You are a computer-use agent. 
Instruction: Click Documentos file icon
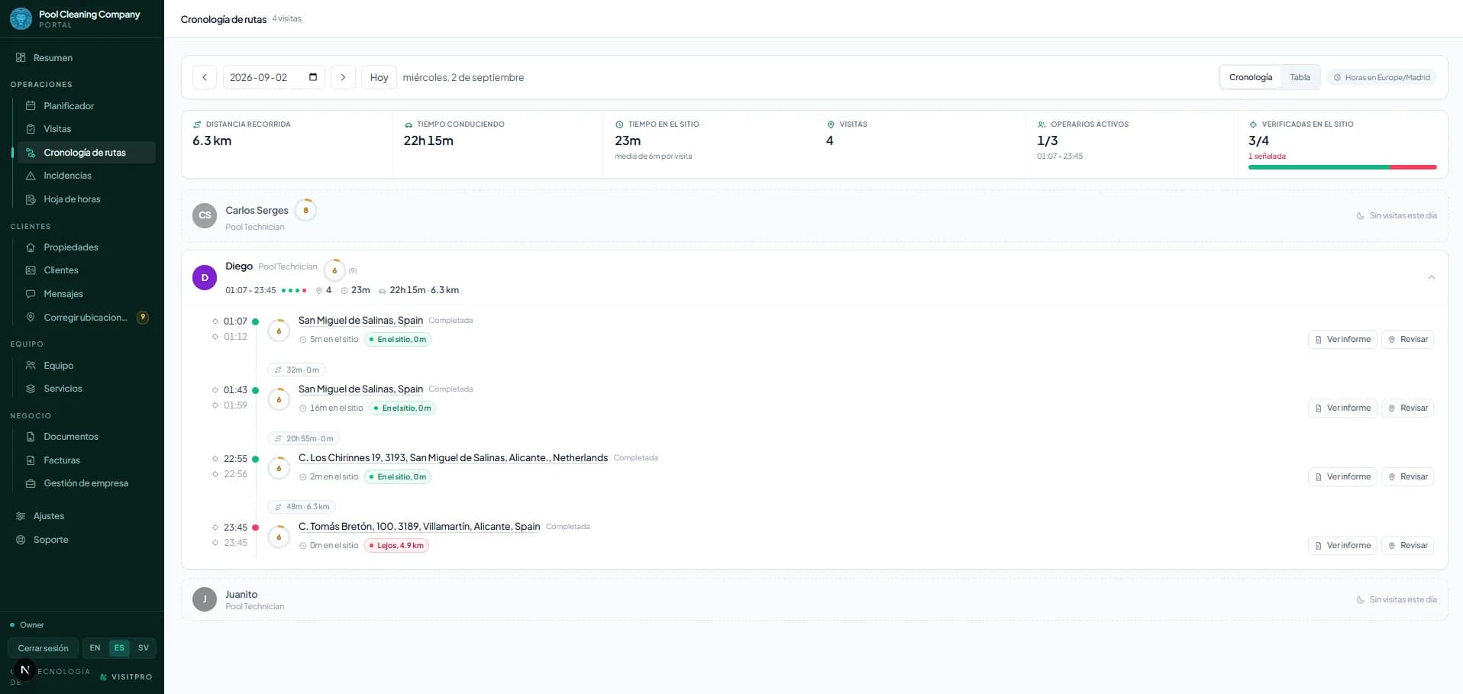click(31, 437)
